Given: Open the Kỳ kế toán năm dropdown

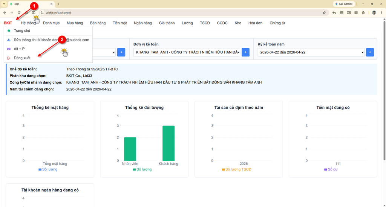Looking at the screenshot, I should [311, 52].
